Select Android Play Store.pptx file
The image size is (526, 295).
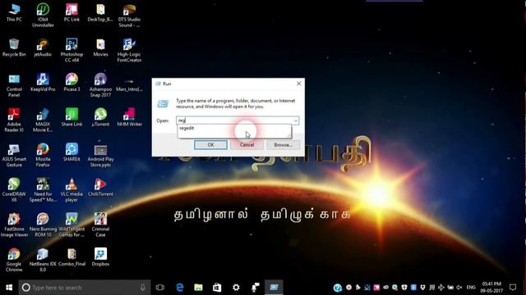(x=100, y=155)
